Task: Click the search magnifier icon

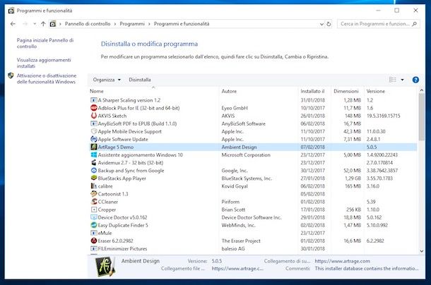Action: coord(414,24)
